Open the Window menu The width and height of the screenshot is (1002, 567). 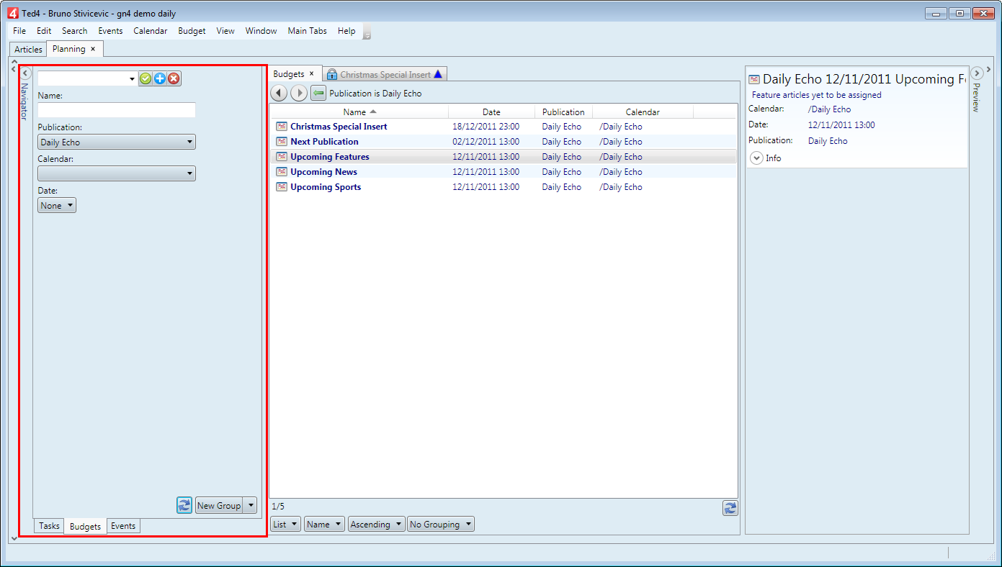click(261, 31)
